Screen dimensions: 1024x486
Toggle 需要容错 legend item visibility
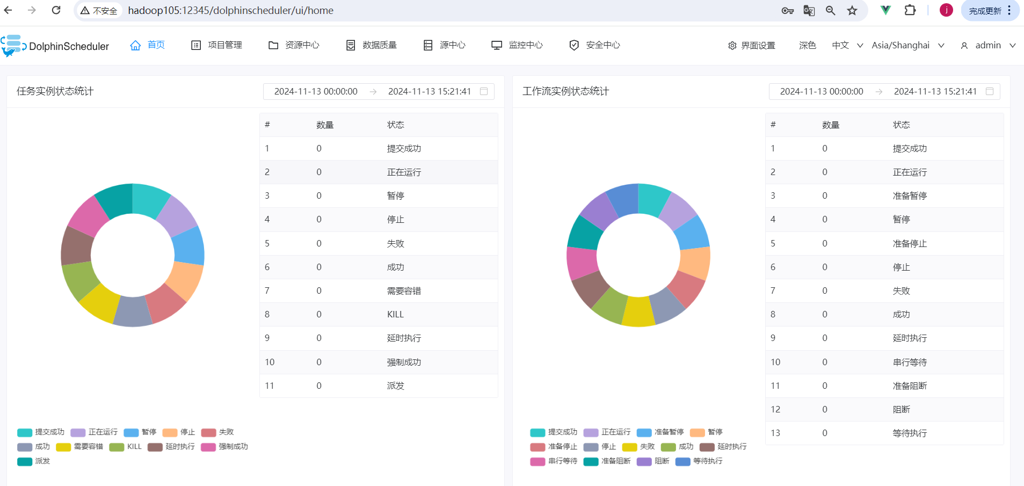pyautogui.click(x=79, y=447)
